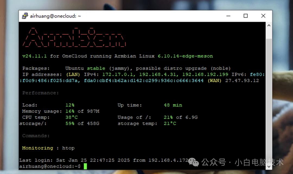293x174 pixels.
Task: Close the airhuang@onecloud terminal window
Action: click(263, 16)
